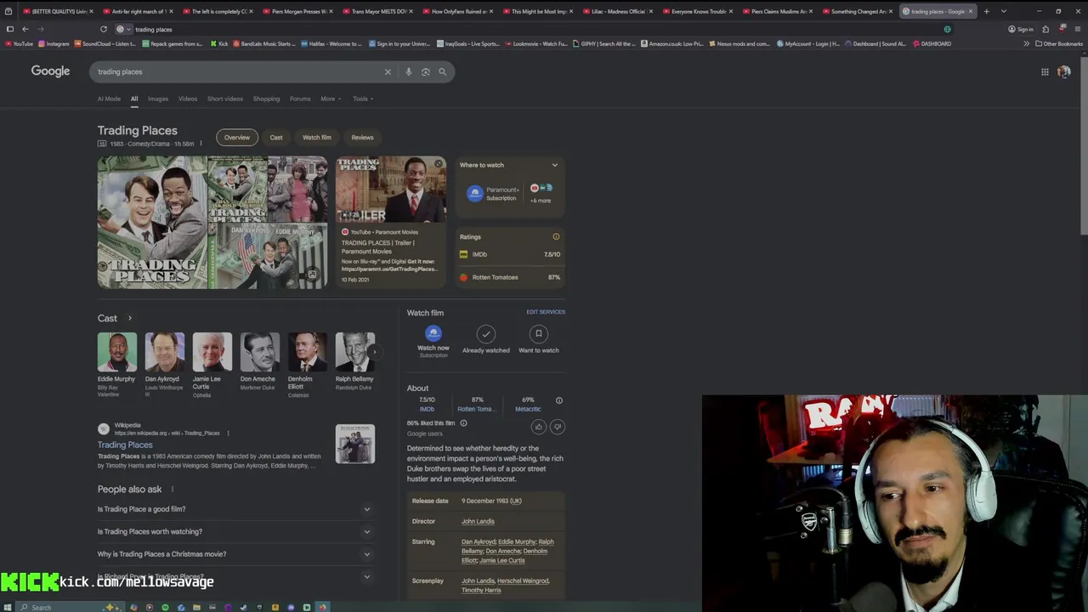Open the GIPHY bookmark
Image resolution: width=1088 pixels, height=612 pixels.
pyautogui.click(x=603, y=43)
